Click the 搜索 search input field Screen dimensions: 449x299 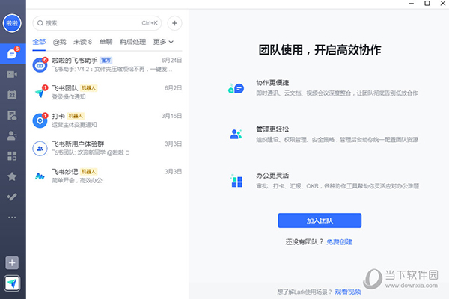[97, 23]
